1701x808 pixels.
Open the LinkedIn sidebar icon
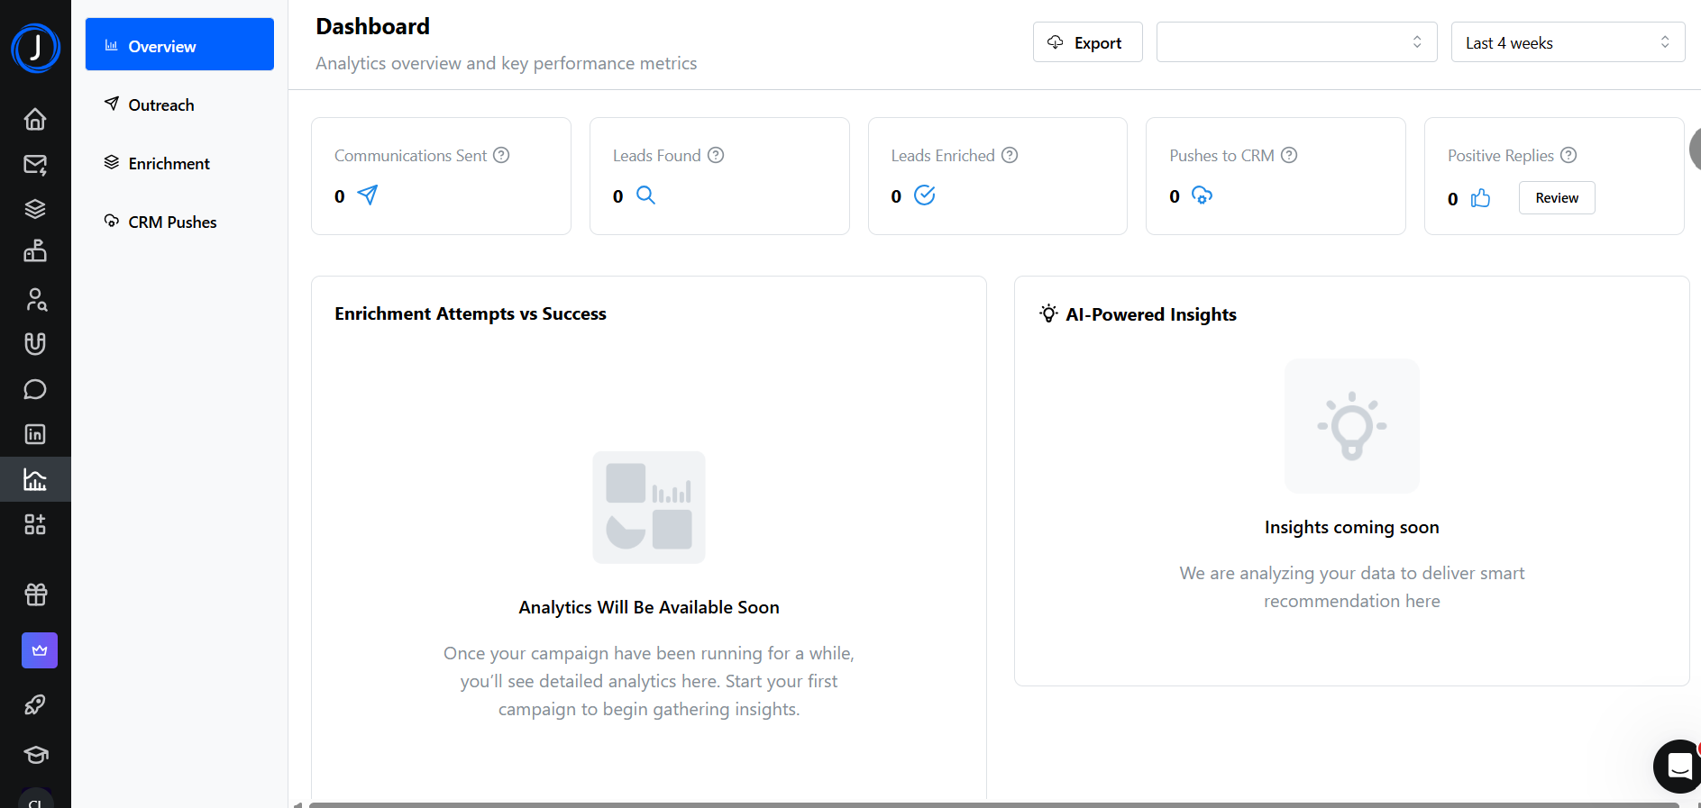[x=35, y=434]
